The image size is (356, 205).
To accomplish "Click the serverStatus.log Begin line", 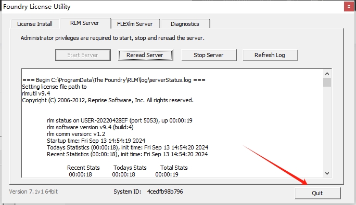I will click(x=114, y=80).
